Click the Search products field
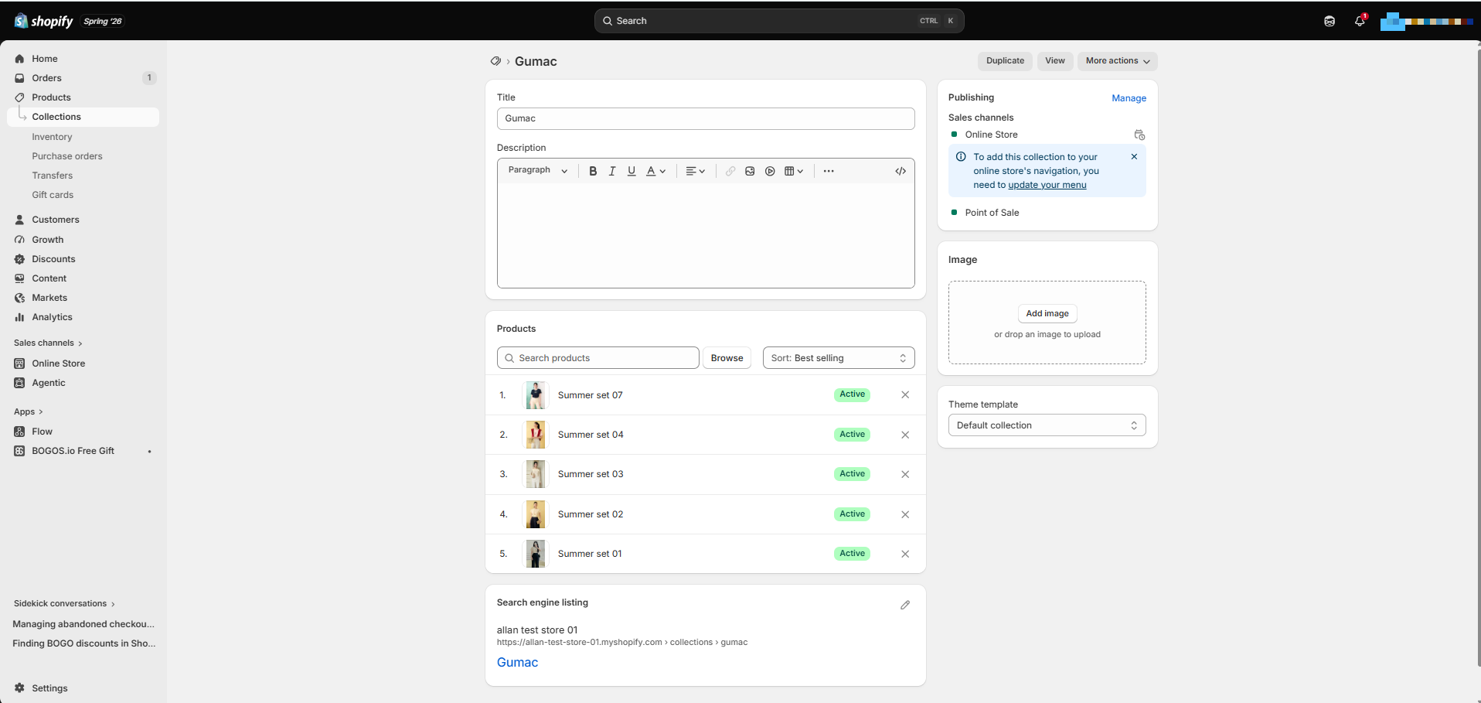1481x703 pixels. (598, 358)
